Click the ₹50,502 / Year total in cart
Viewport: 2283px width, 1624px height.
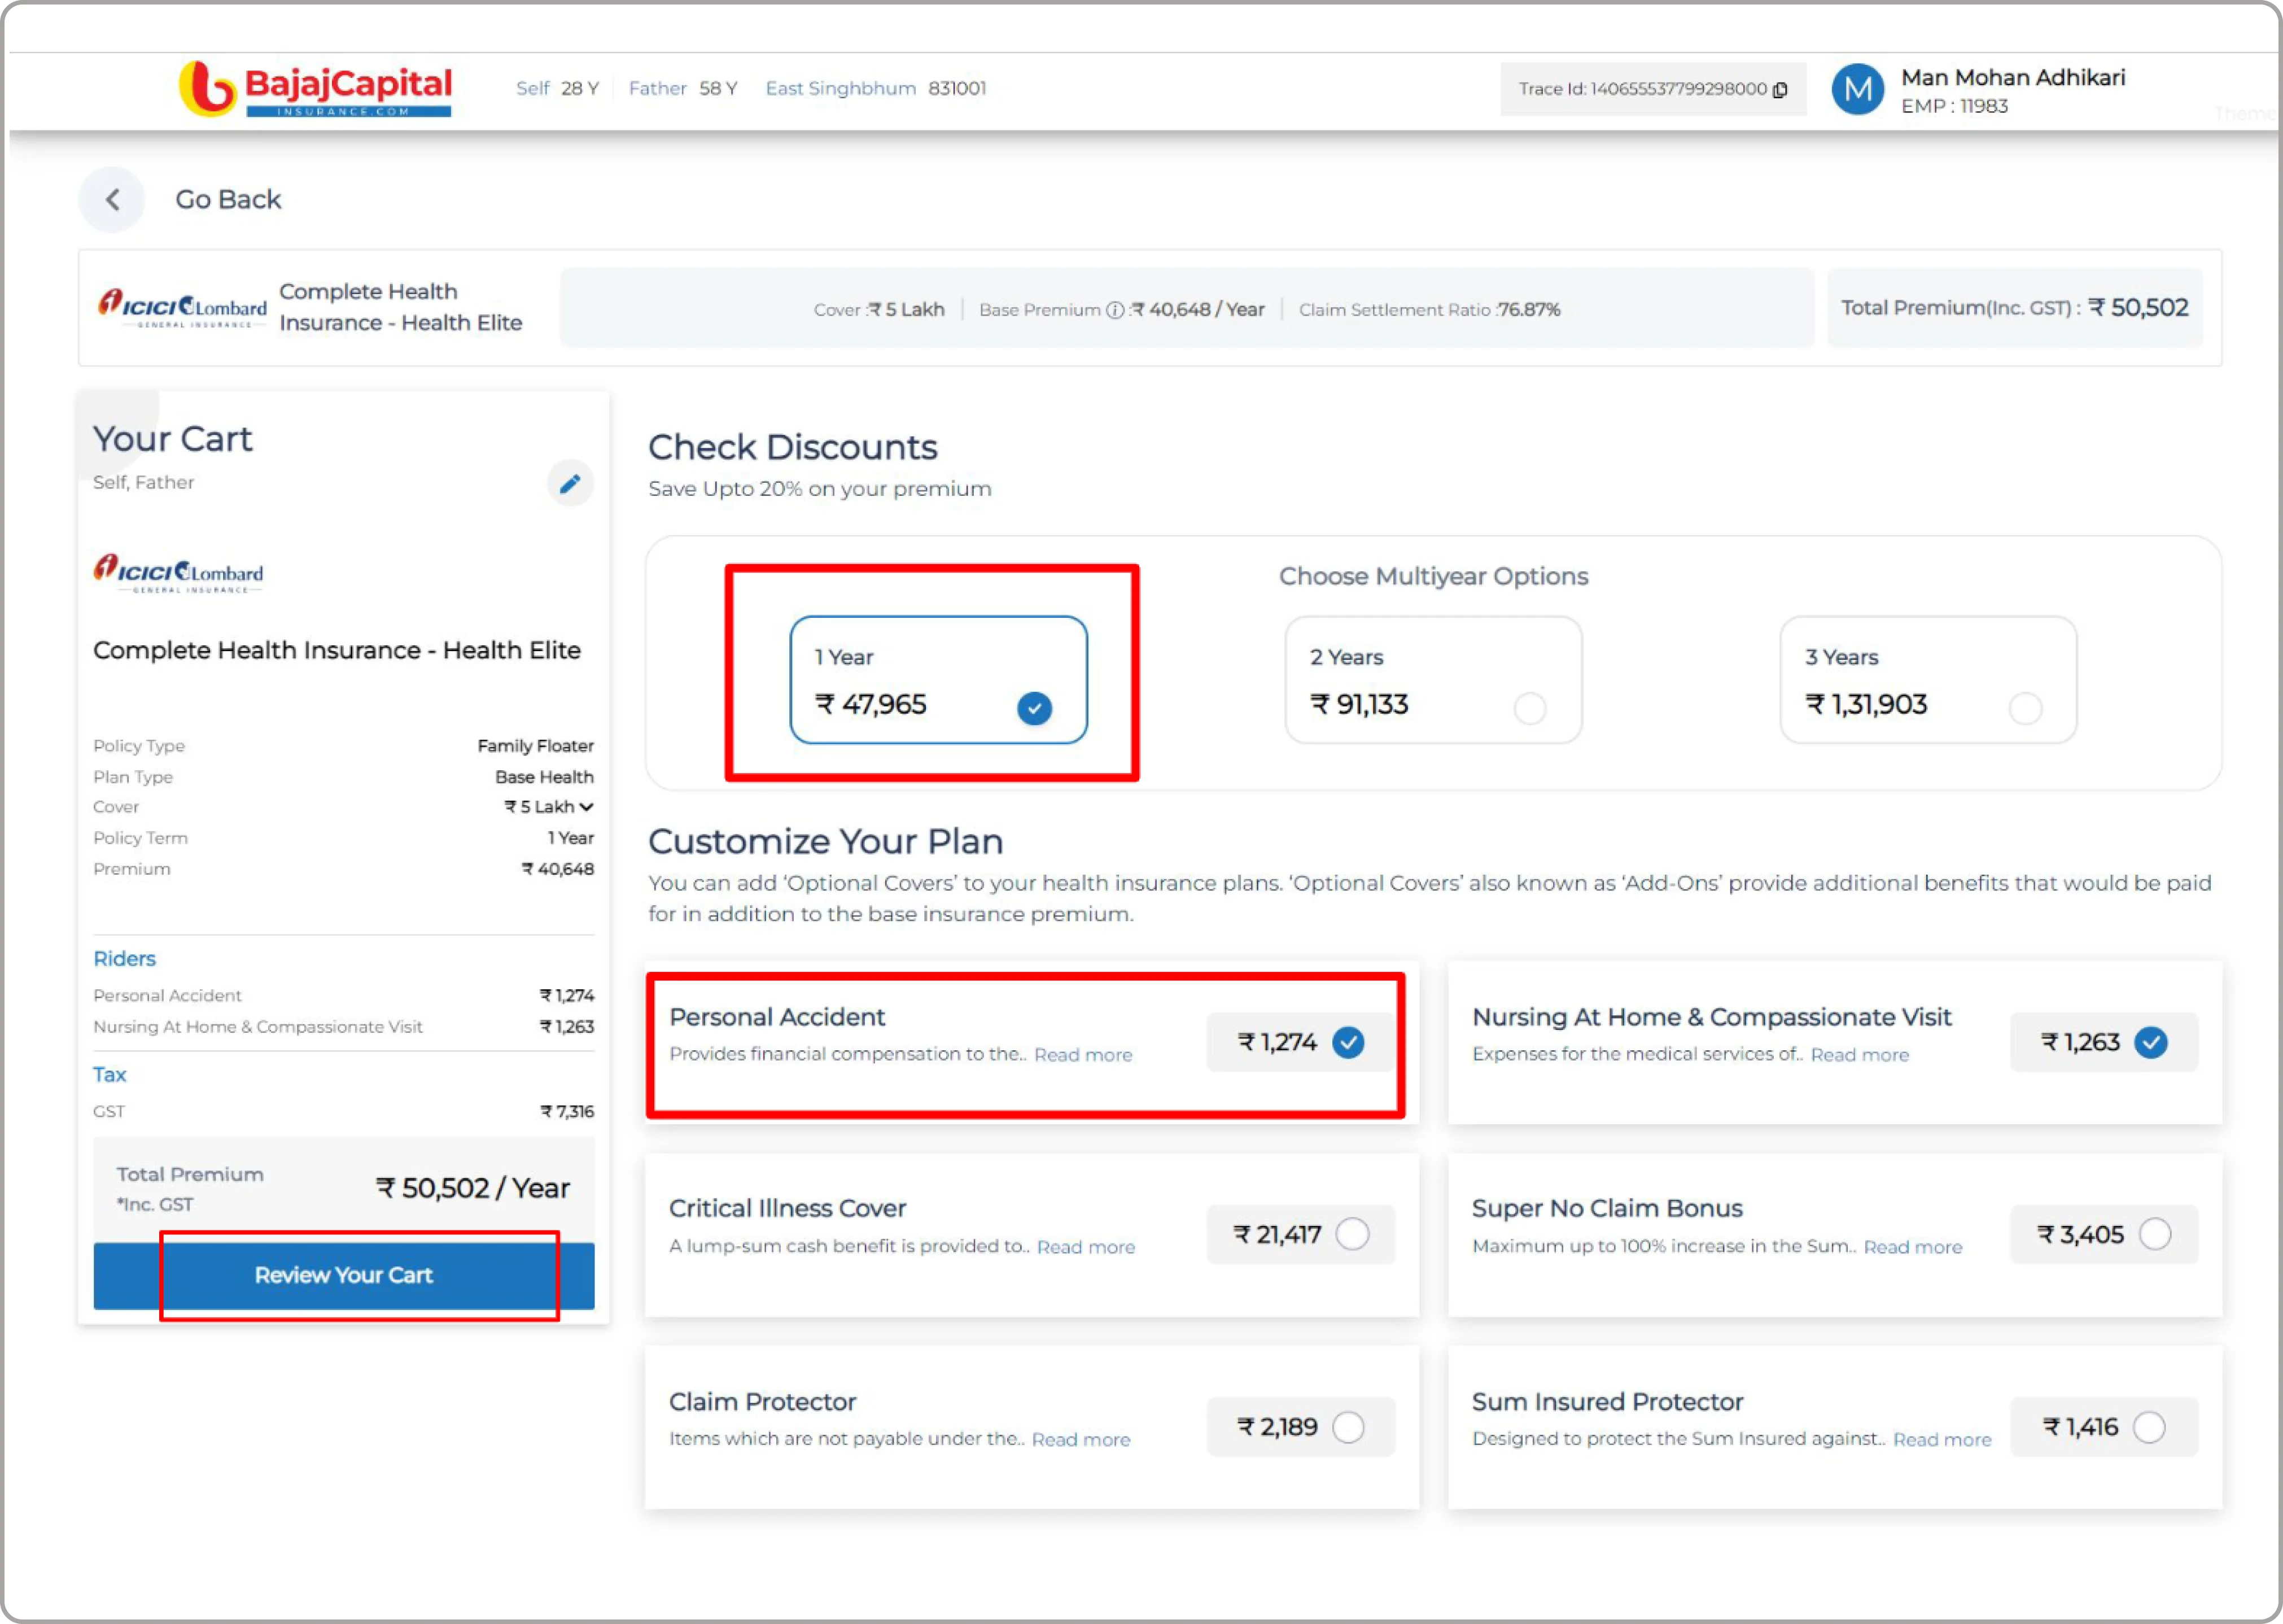472,1189
